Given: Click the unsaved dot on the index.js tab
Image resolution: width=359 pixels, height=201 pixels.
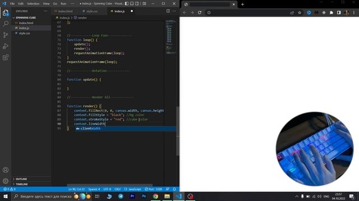Looking at the screenshot, I should [132, 11].
